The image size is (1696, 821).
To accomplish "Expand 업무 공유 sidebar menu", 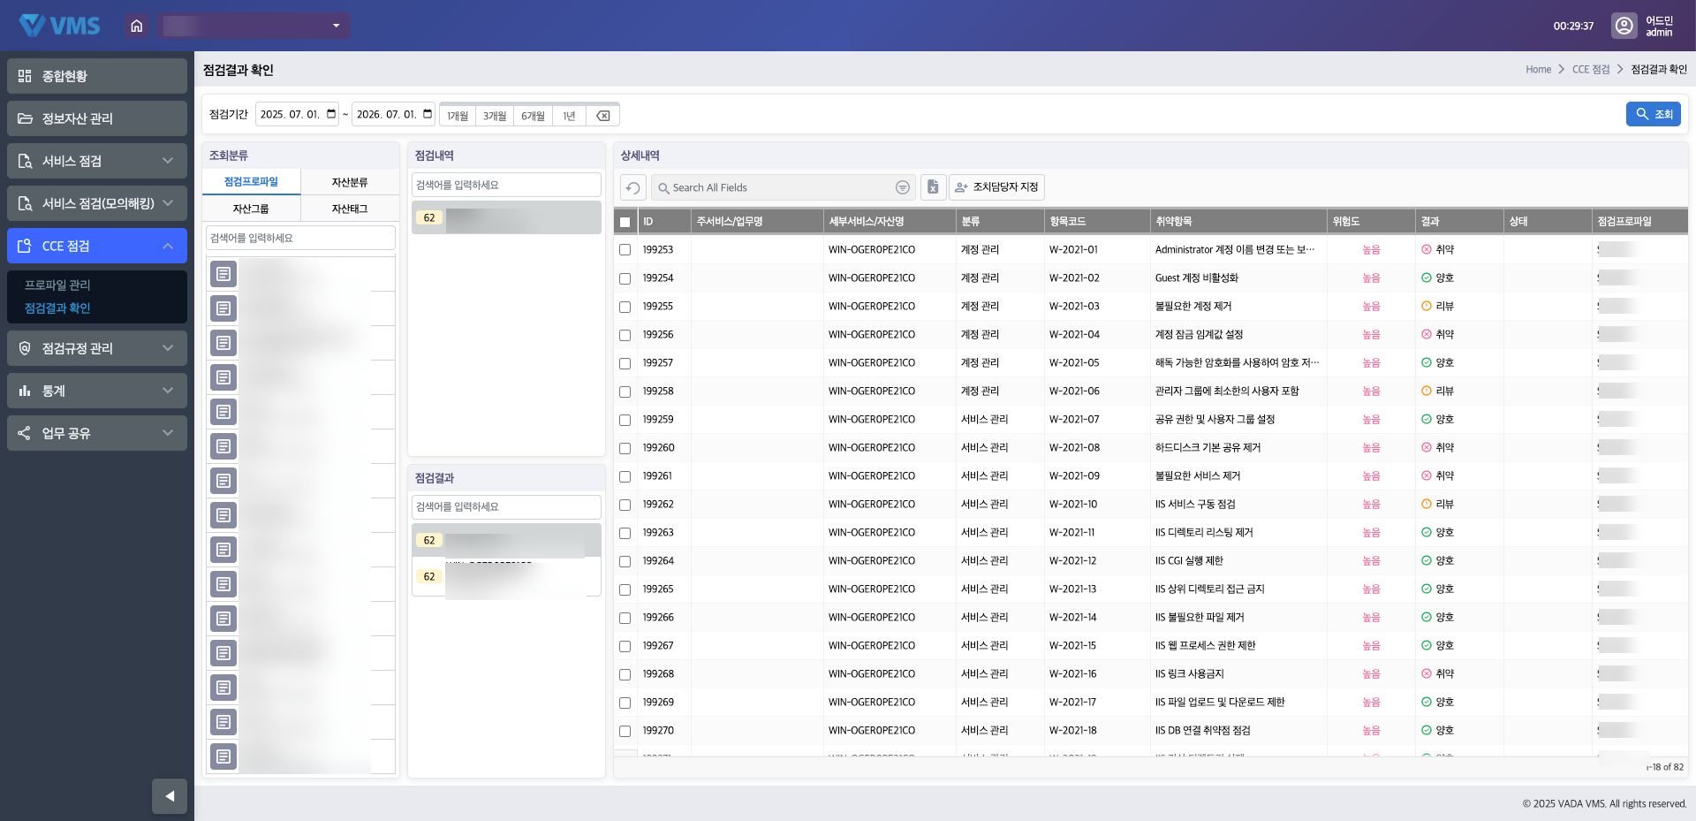I will click(x=97, y=433).
